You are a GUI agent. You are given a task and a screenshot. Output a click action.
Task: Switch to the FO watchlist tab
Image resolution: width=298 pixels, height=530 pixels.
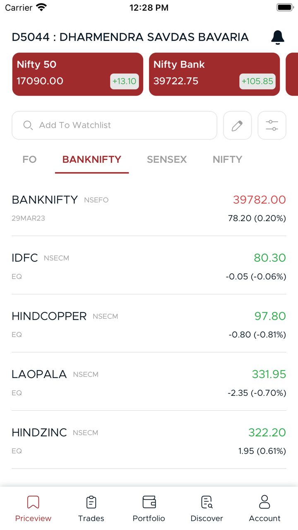29,159
